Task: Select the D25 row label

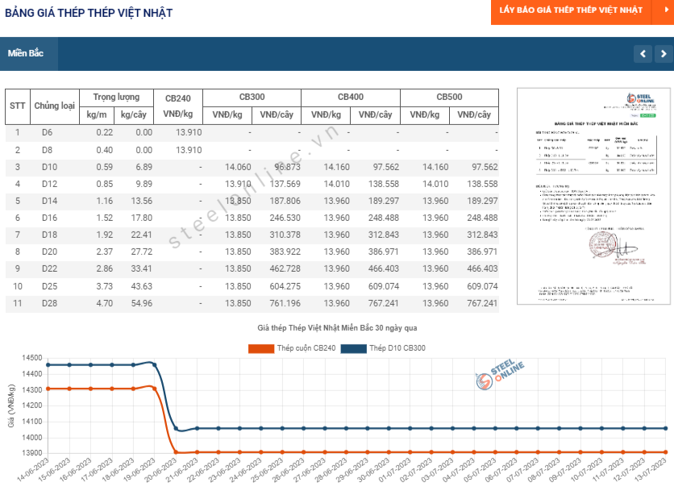Action: 49,286
